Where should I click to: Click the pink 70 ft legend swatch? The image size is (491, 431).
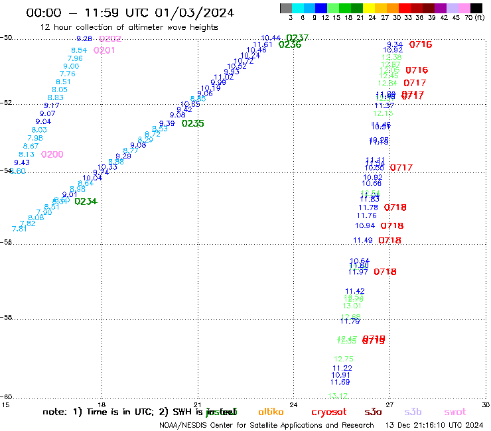click(x=464, y=8)
